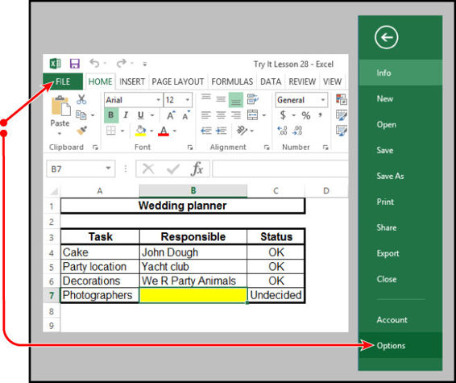Open the General number format dropdown
This screenshot has height=383, width=456.
pos(322,100)
